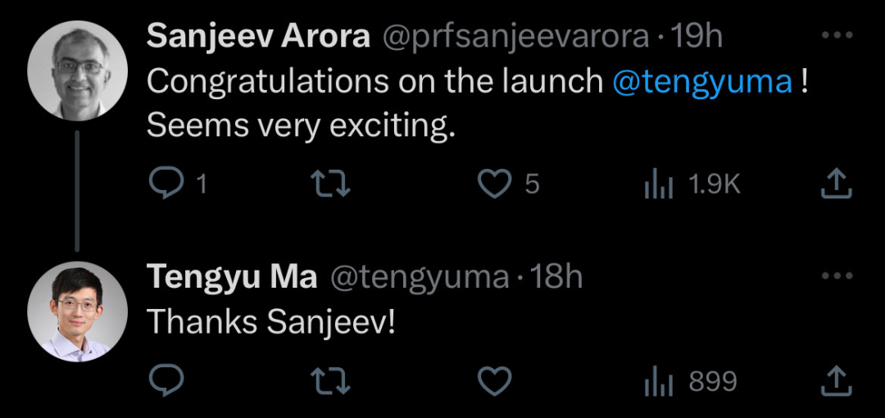The width and height of the screenshot is (885, 418).
Task: Open Sanjeev Arora's profile picture
Action: 77,70
